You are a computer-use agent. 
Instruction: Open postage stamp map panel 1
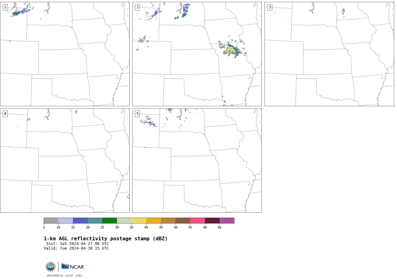[x=65, y=54]
